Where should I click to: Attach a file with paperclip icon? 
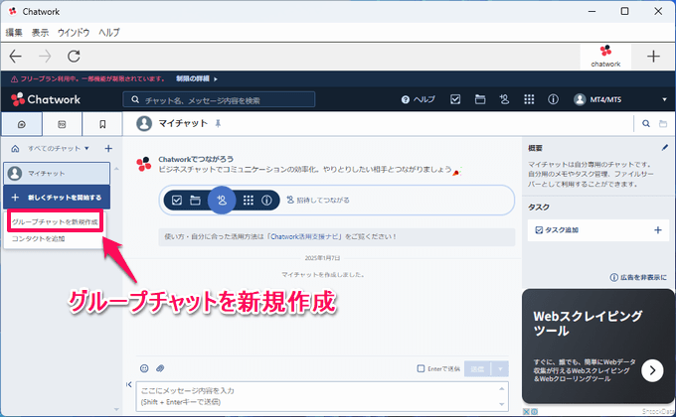[x=160, y=368]
